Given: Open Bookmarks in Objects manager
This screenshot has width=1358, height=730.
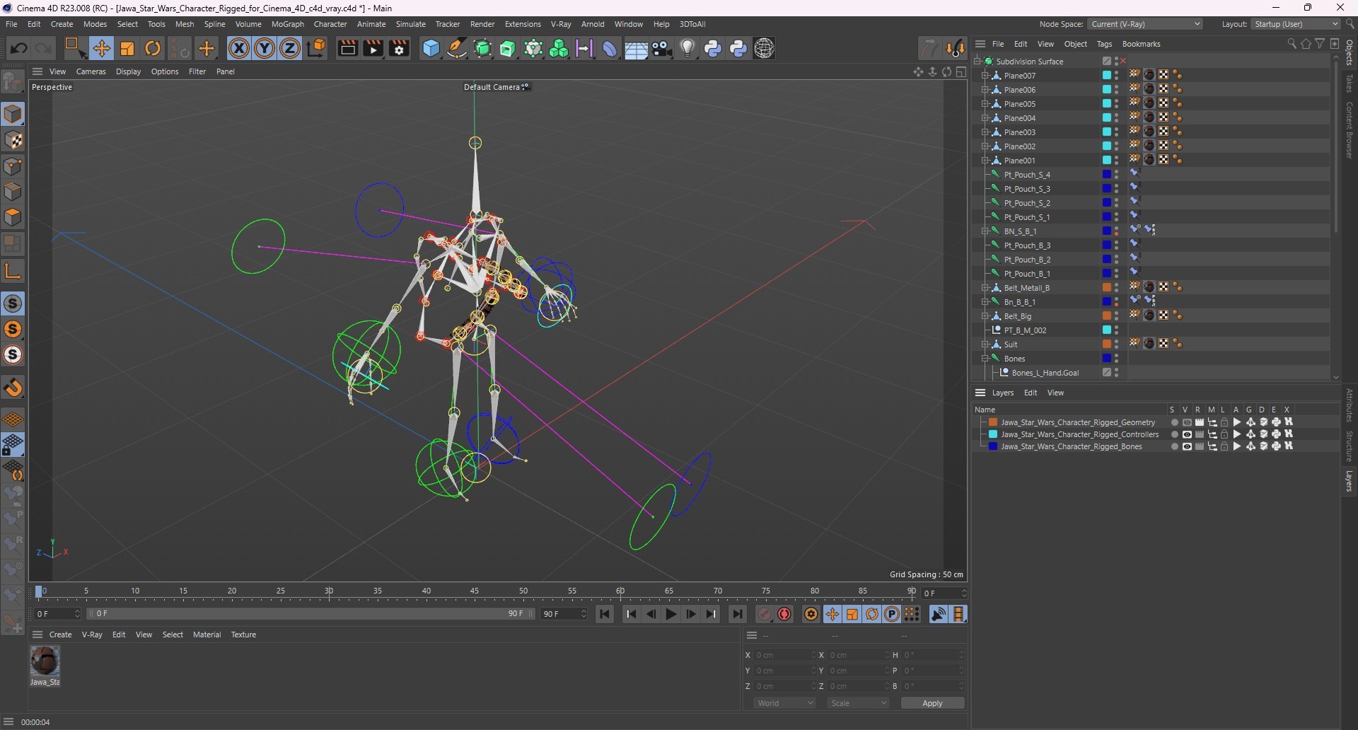Looking at the screenshot, I should (1141, 44).
